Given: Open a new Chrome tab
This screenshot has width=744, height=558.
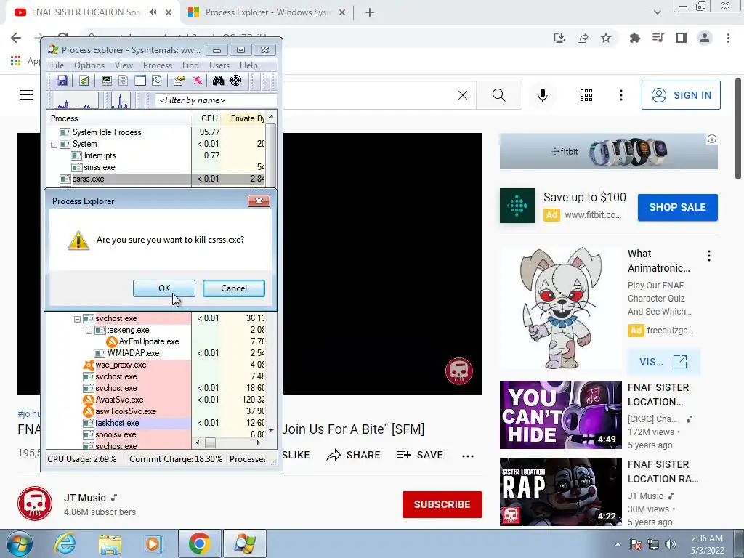Looking at the screenshot, I should [x=370, y=12].
